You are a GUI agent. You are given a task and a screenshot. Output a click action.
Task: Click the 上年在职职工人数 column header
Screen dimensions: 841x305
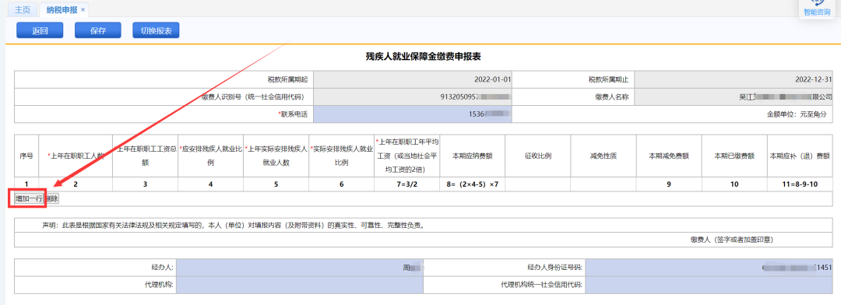coord(76,156)
